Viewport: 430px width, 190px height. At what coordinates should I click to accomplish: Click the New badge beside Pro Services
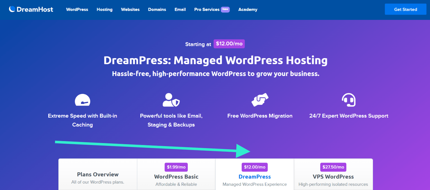pos(225,9)
